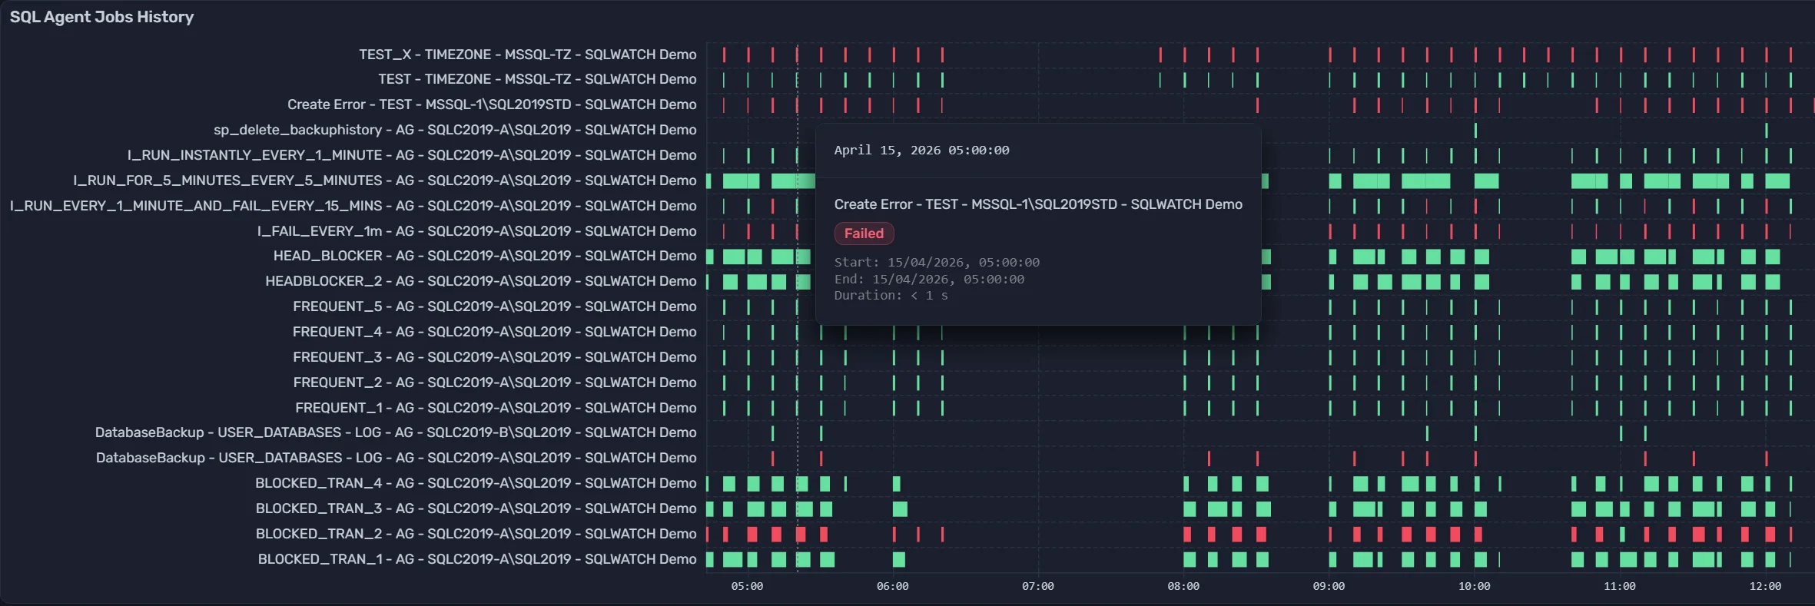Click DatabaseBackup SQLC2019-B bar just after 09:30
This screenshot has height=606, width=1815.
[x=1427, y=433]
